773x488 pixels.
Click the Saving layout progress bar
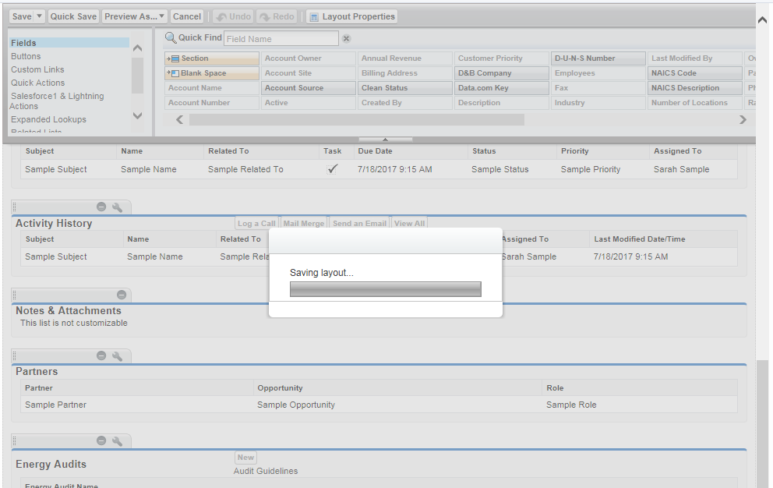point(385,289)
